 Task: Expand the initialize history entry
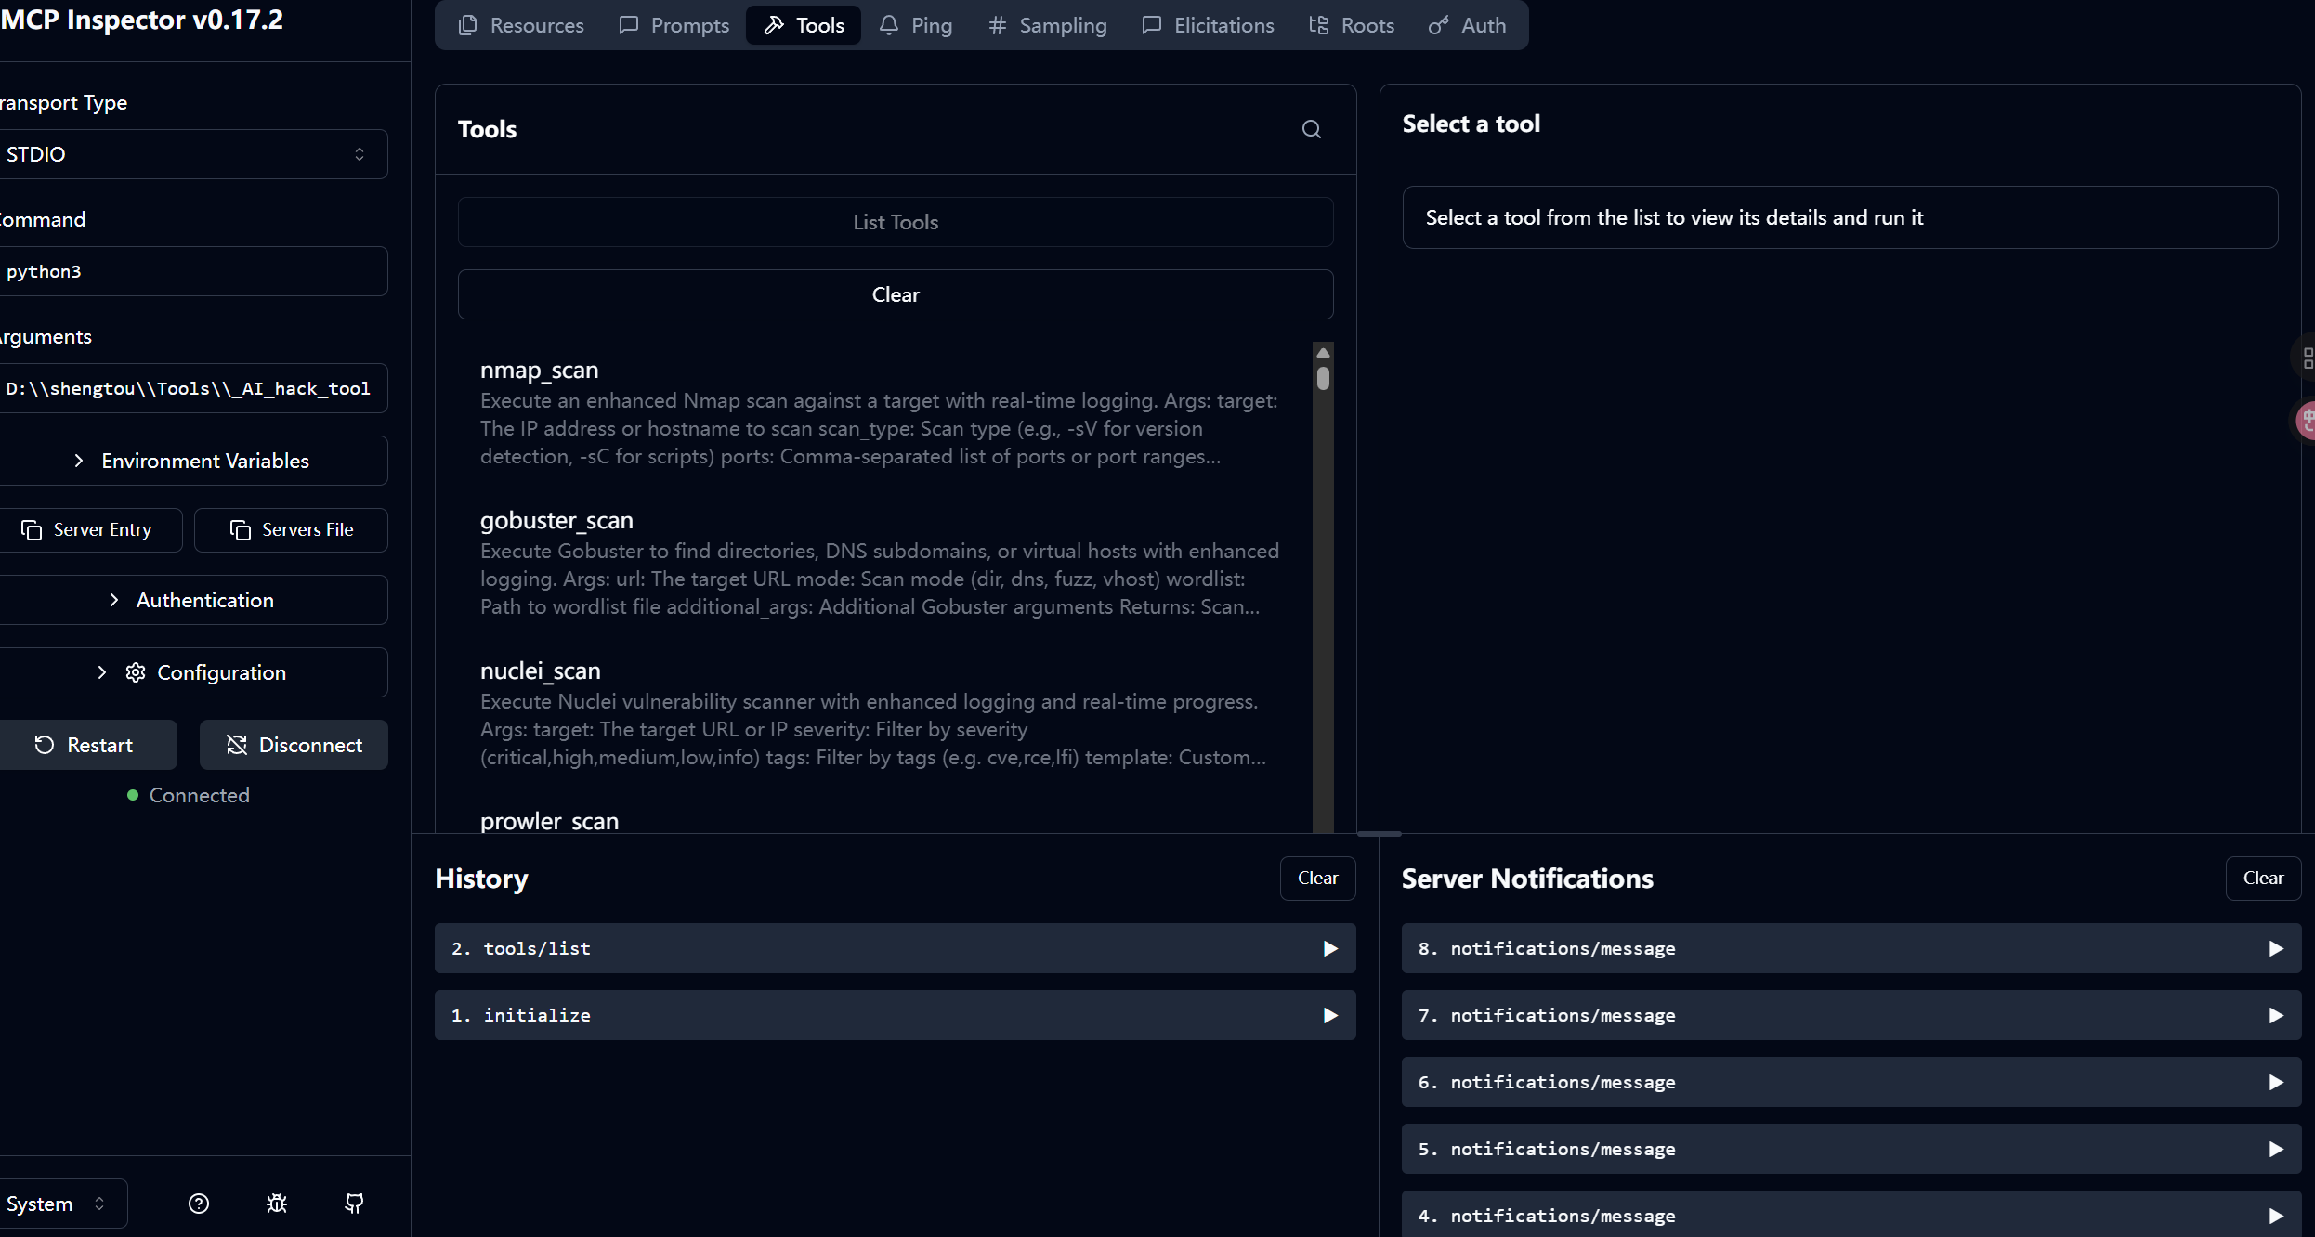[x=895, y=1015]
